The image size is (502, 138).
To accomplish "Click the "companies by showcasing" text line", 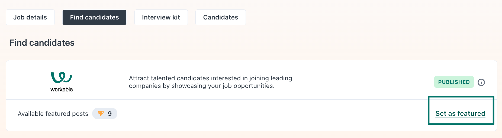I will click(202, 86).
